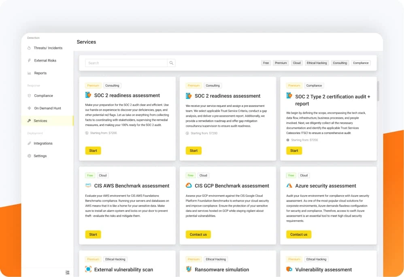Click Contact us on CIS GCP Benchmark card

tap(198, 234)
